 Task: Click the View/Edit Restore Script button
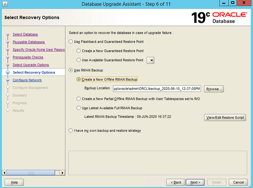pyautogui.click(x=225, y=117)
